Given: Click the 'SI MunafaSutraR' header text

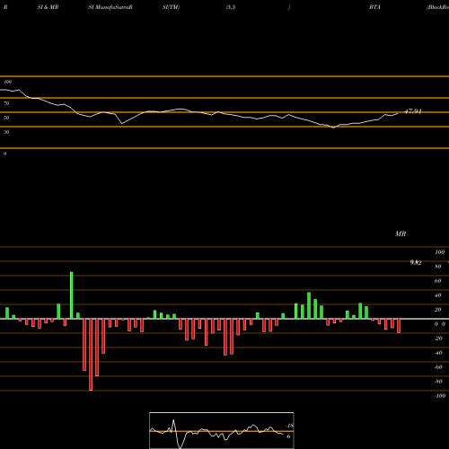Looking at the screenshot, I should coord(110,7).
